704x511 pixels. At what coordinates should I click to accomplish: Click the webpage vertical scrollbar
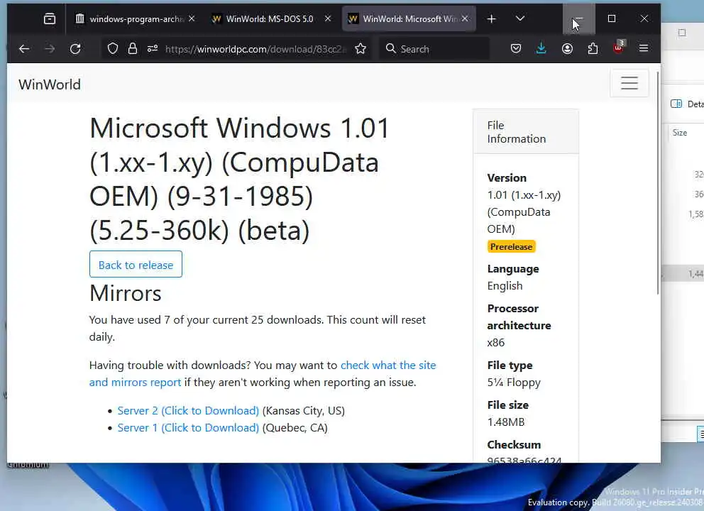(x=658, y=183)
